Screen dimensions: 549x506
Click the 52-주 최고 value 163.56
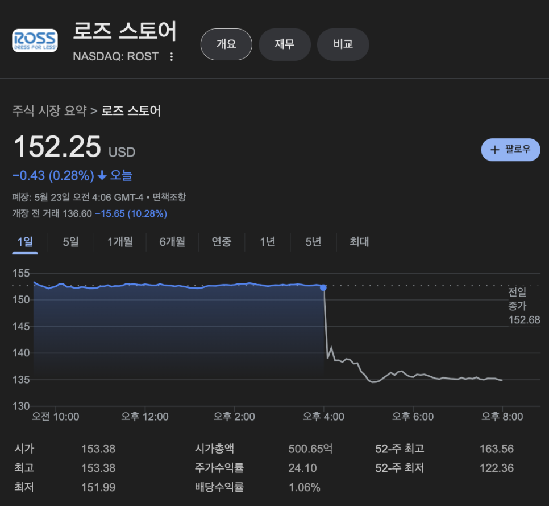[497, 449]
